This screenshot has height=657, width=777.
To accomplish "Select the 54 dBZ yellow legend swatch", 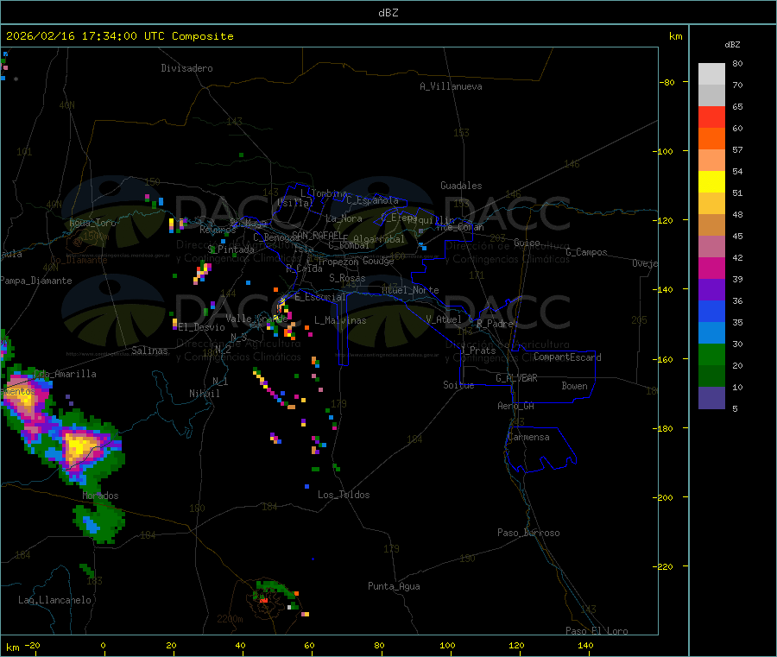I will (x=711, y=182).
